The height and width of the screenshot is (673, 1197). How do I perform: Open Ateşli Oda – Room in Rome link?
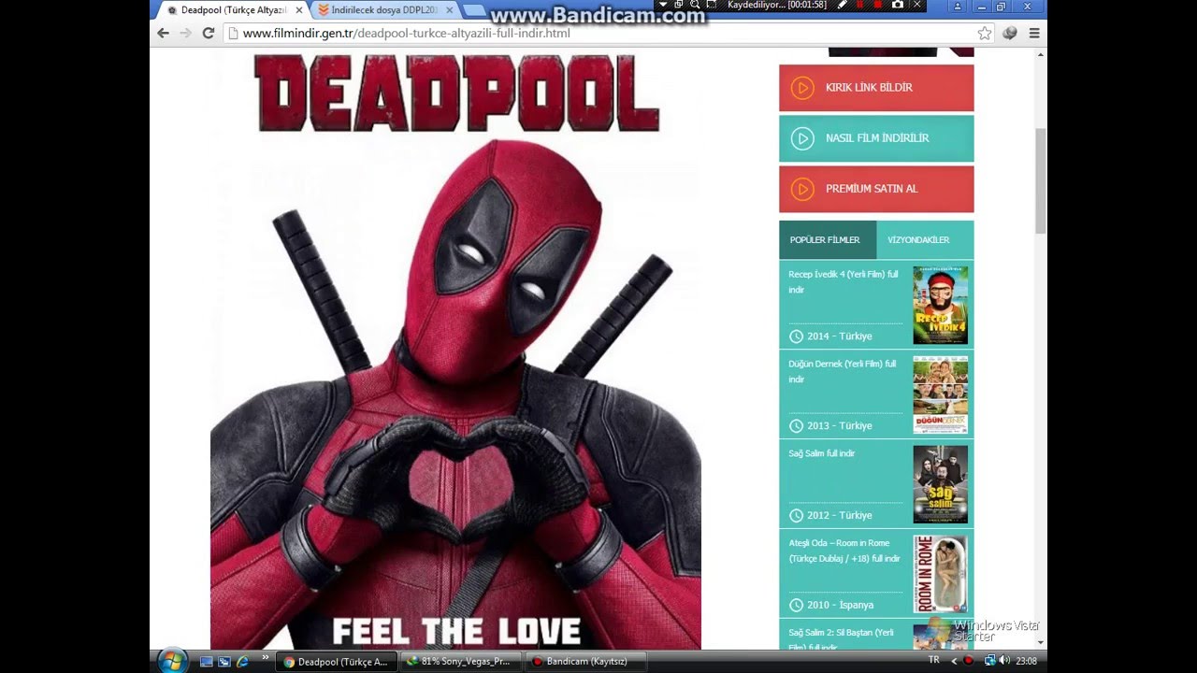844,551
